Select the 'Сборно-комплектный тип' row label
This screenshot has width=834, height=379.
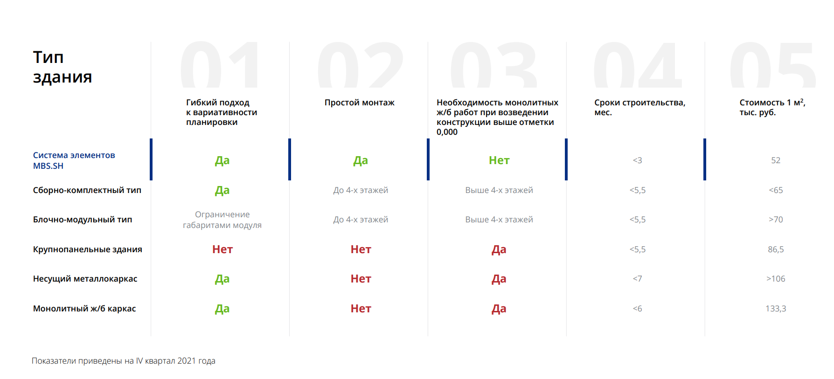[87, 190]
